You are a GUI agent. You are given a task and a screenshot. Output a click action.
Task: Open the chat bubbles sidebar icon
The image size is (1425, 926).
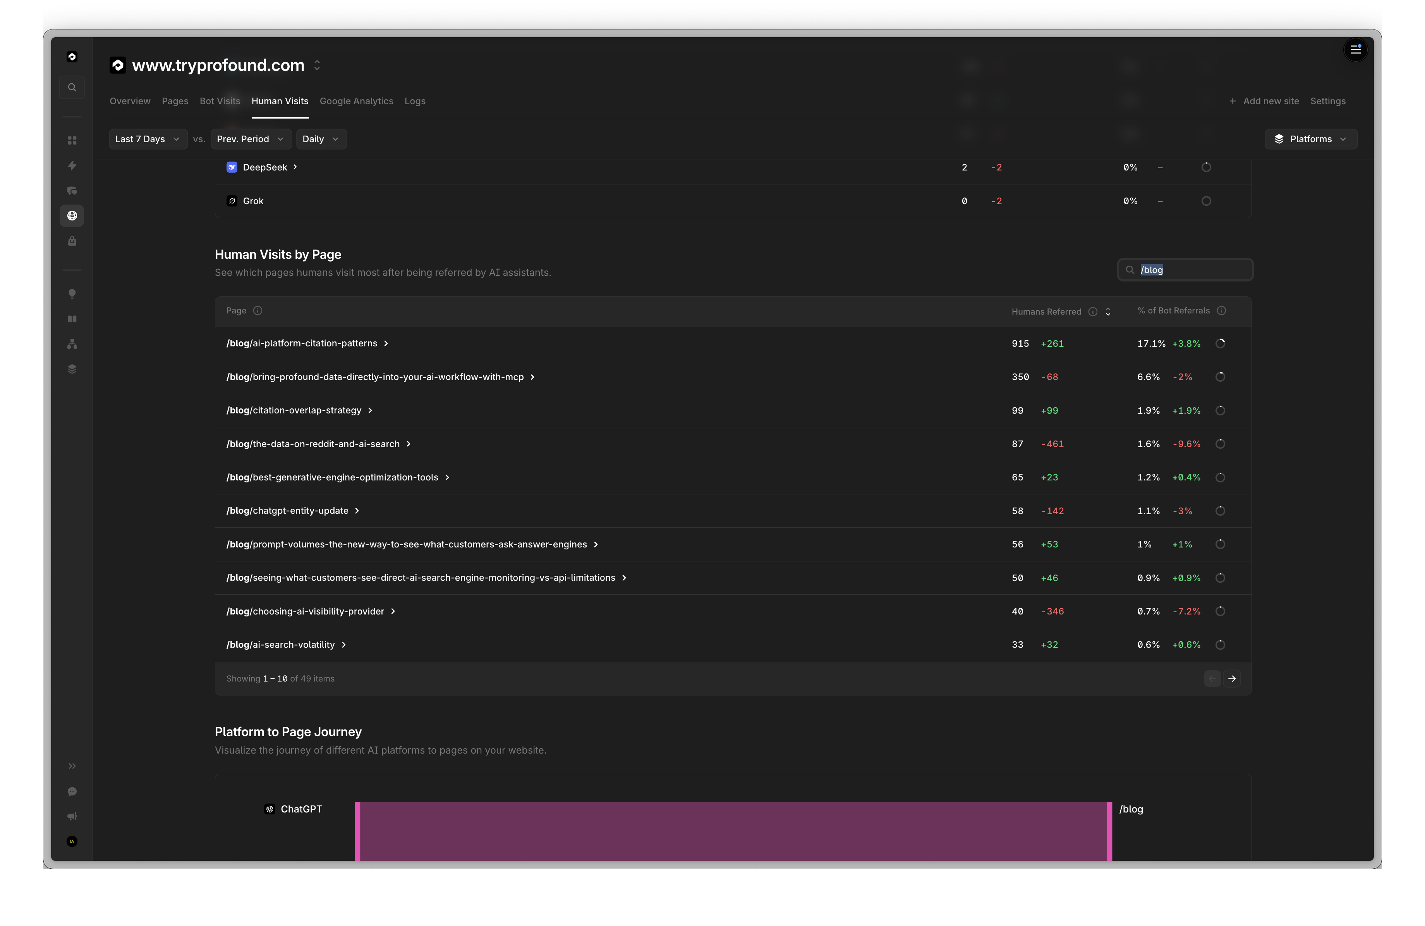(x=72, y=191)
